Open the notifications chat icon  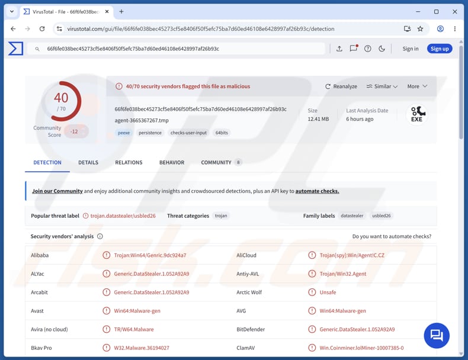pos(354,49)
